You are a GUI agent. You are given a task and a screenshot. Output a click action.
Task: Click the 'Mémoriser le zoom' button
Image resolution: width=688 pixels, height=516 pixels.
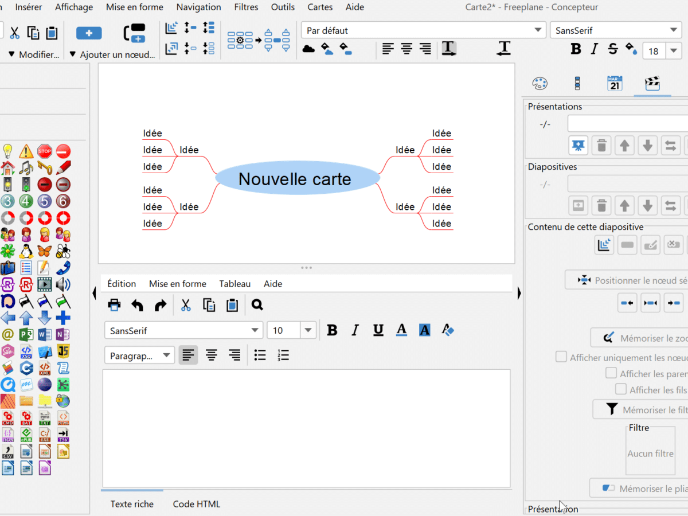[x=639, y=338]
